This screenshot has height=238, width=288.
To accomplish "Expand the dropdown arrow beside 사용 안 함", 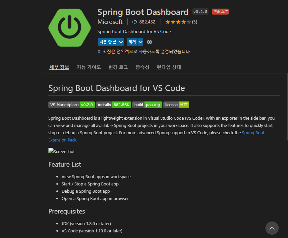I will (x=121, y=42).
